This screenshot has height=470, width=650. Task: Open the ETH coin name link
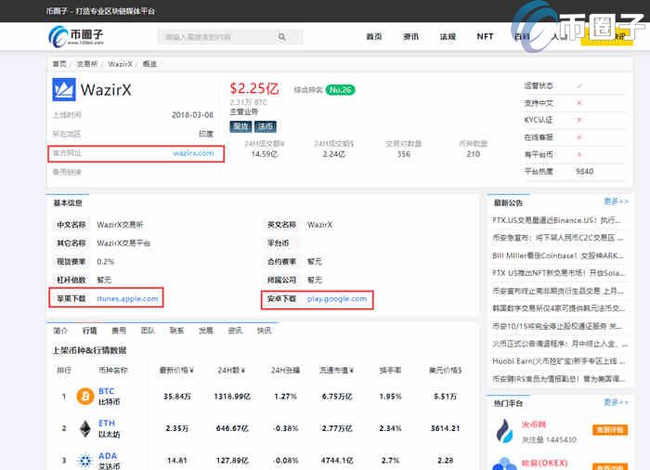coord(106,424)
